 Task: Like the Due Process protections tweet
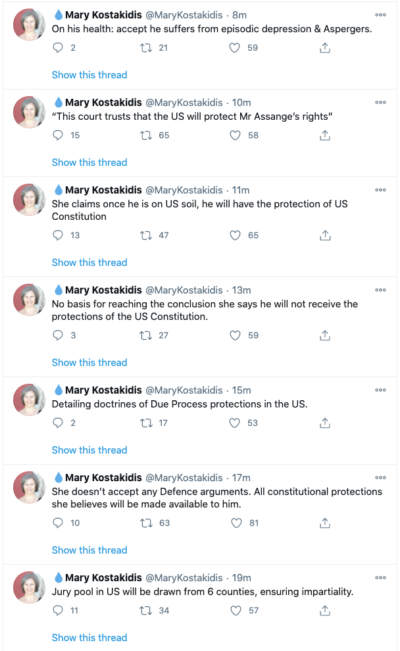tap(235, 423)
